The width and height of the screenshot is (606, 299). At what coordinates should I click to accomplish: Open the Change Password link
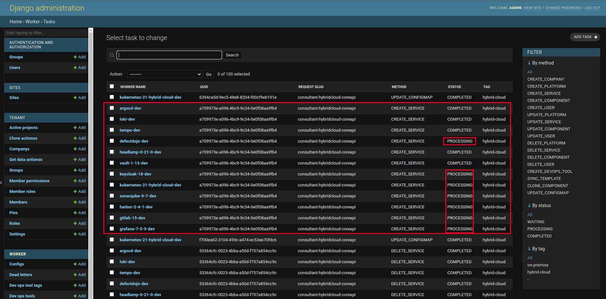pyautogui.click(x=563, y=8)
